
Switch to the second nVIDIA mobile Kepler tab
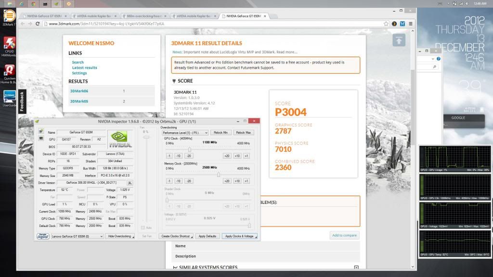click(194, 16)
